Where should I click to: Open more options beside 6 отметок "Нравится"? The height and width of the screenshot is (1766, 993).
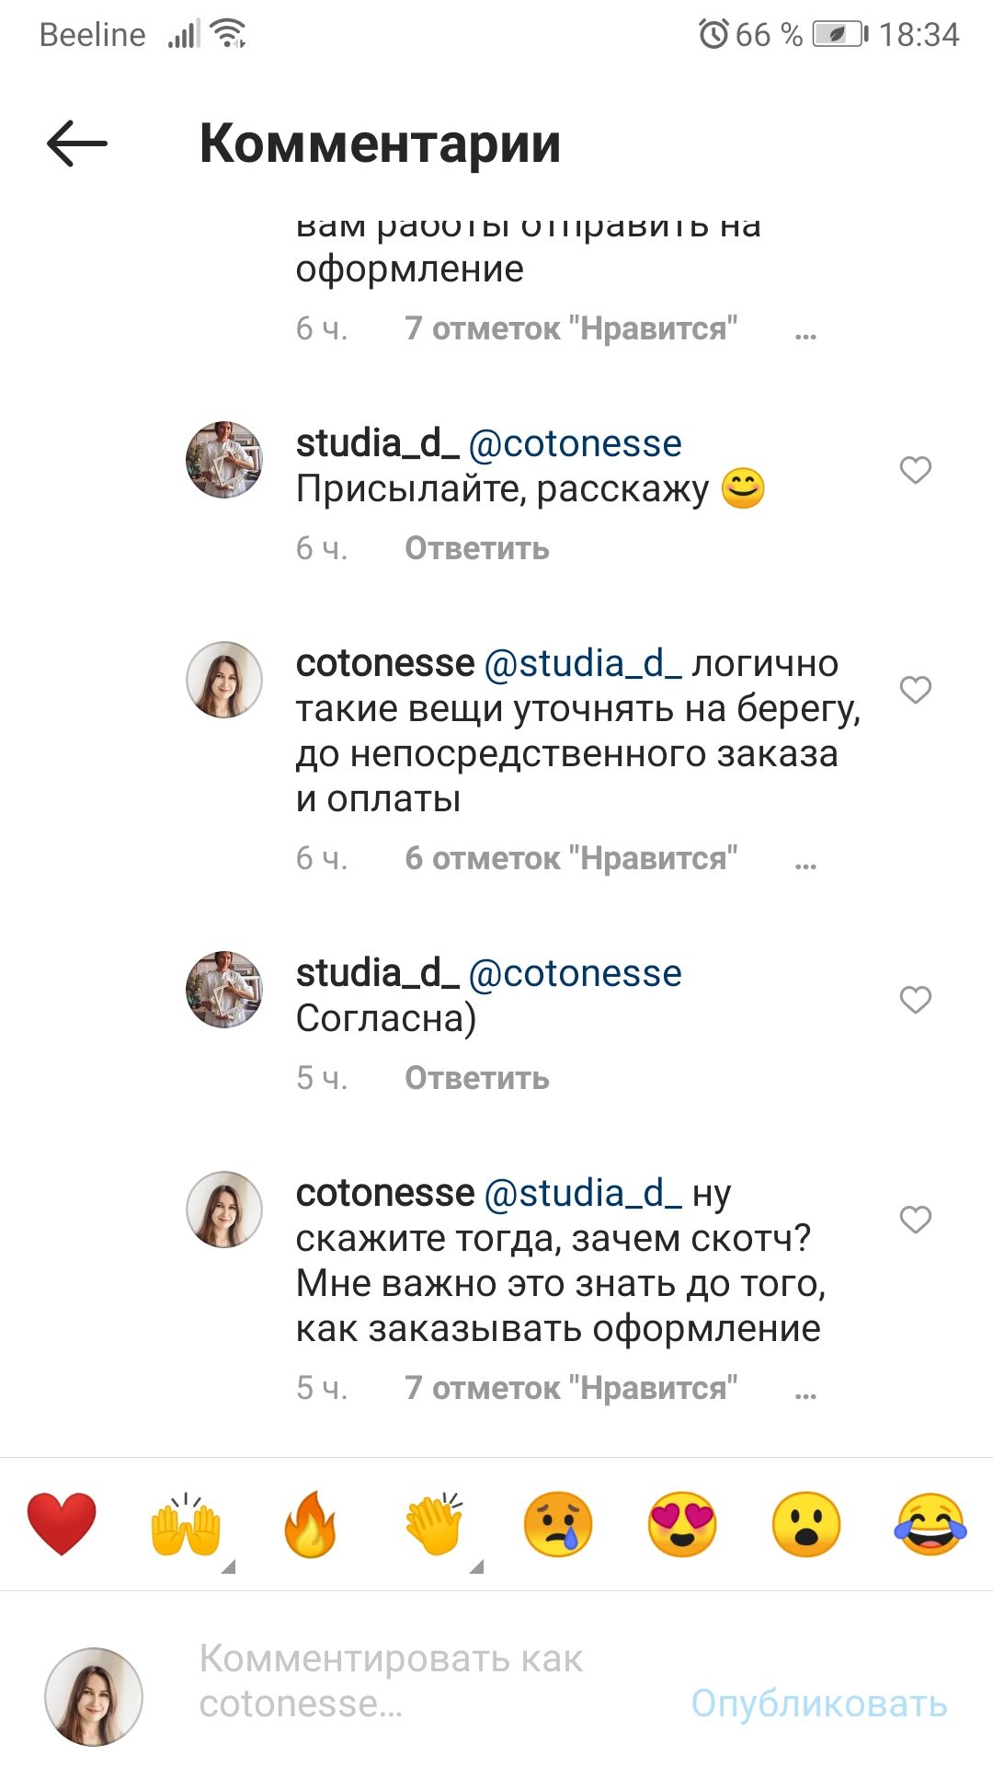click(x=805, y=862)
